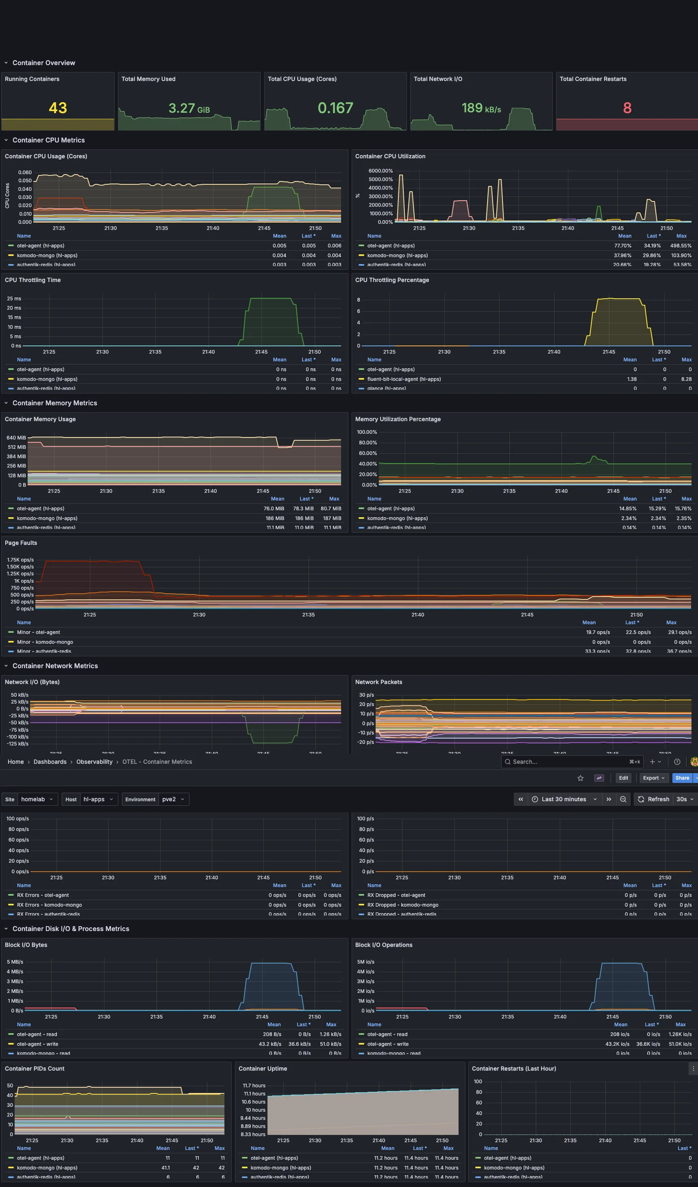Image resolution: width=698 pixels, height=1187 pixels.
Task: Click the purple switch arrows icon
Action: click(599, 778)
